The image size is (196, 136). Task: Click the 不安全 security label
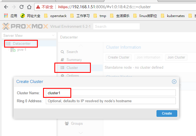[47, 7]
